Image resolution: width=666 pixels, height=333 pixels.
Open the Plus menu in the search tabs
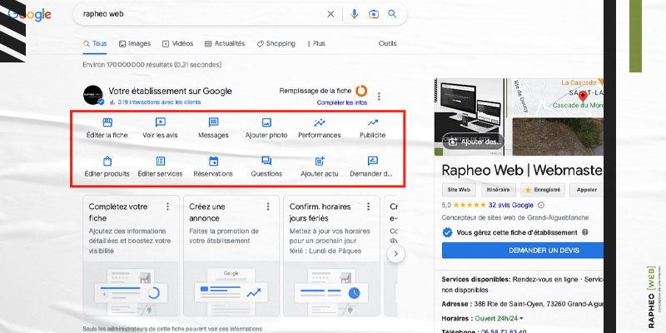(x=316, y=43)
